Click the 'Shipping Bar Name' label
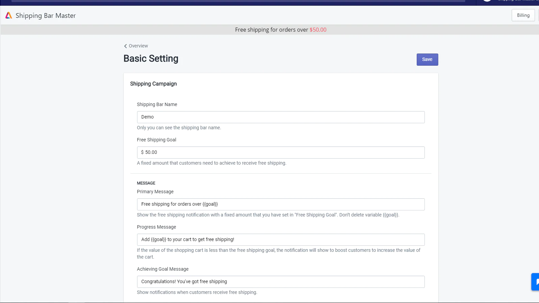Screen dimensions: 539x303 click(157, 104)
